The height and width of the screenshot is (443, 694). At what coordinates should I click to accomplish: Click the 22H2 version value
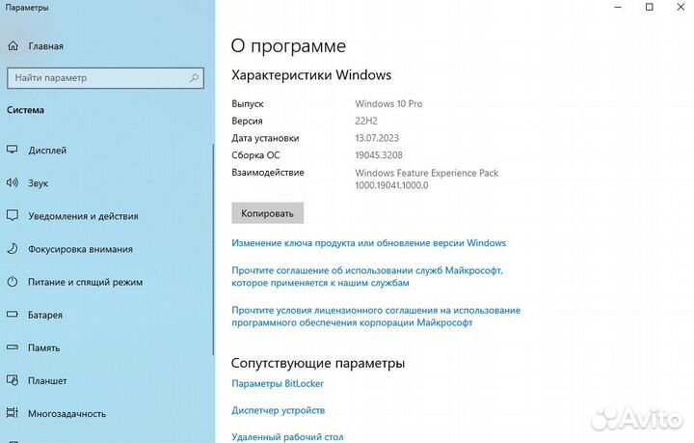point(366,121)
